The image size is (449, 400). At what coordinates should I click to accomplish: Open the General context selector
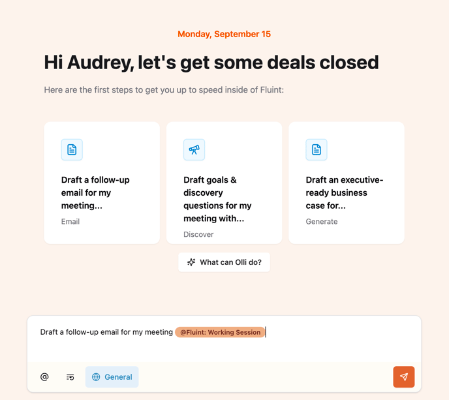[x=112, y=377]
